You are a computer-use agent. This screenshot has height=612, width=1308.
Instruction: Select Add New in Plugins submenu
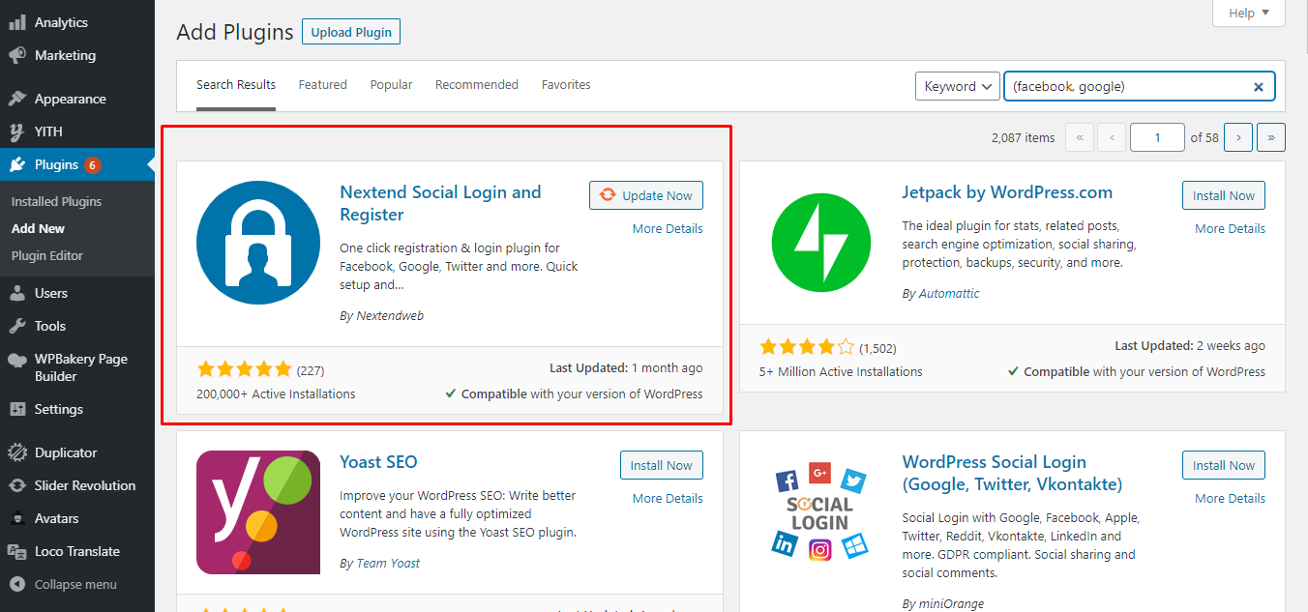(x=39, y=228)
